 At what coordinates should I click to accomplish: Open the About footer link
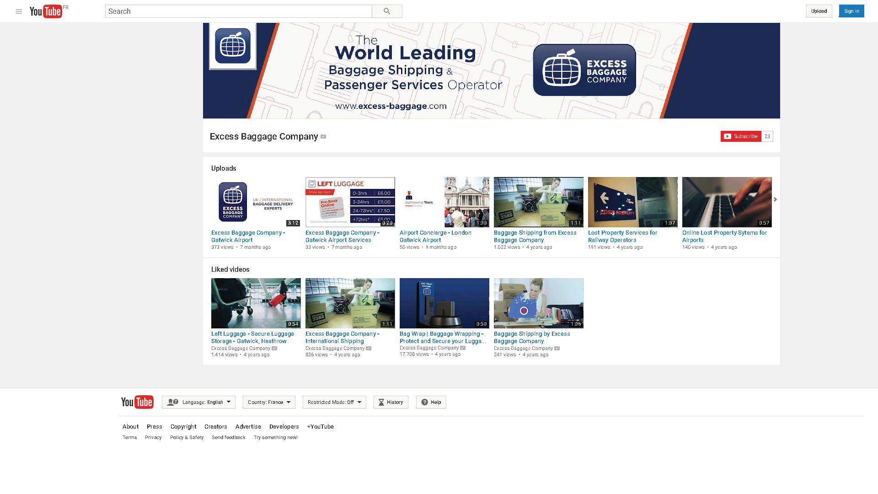pyautogui.click(x=130, y=426)
